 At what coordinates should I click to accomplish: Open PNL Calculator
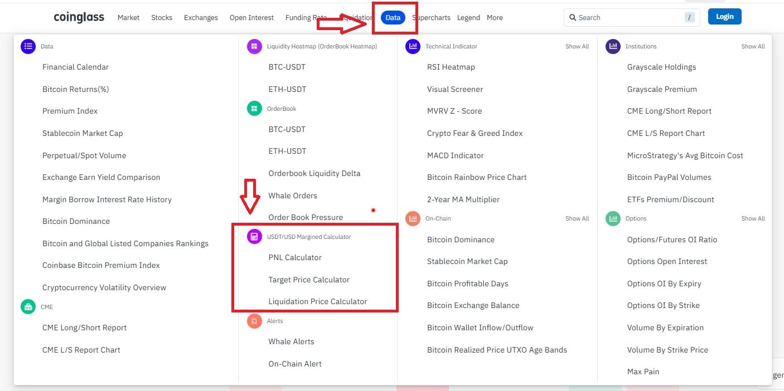[x=295, y=257]
